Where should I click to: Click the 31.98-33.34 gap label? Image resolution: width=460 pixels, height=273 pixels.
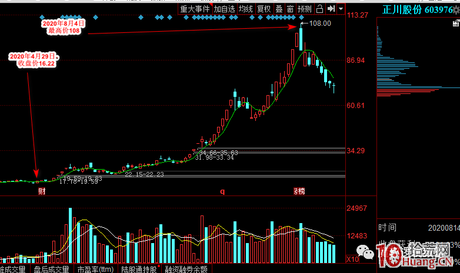point(215,157)
